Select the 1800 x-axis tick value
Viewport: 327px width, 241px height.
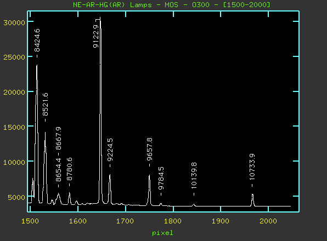173,221
